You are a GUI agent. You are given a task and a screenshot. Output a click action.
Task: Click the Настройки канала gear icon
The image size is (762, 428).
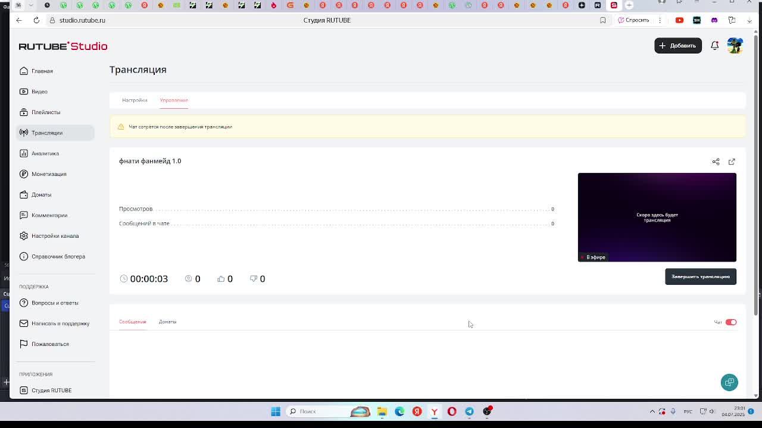24,236
